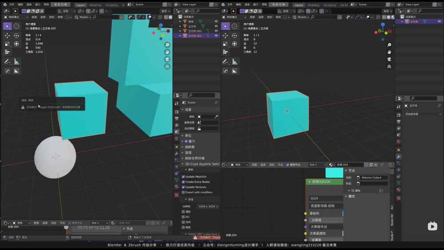444x250 pixels.
Task: Click the Scene name field in right window
Action: coord(372,4)
